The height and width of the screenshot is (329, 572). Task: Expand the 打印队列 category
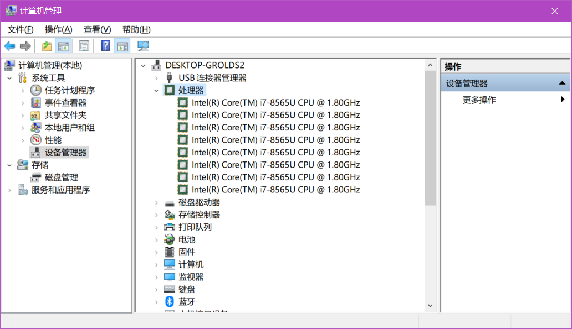pyautogui.click(x=156, y=227)
